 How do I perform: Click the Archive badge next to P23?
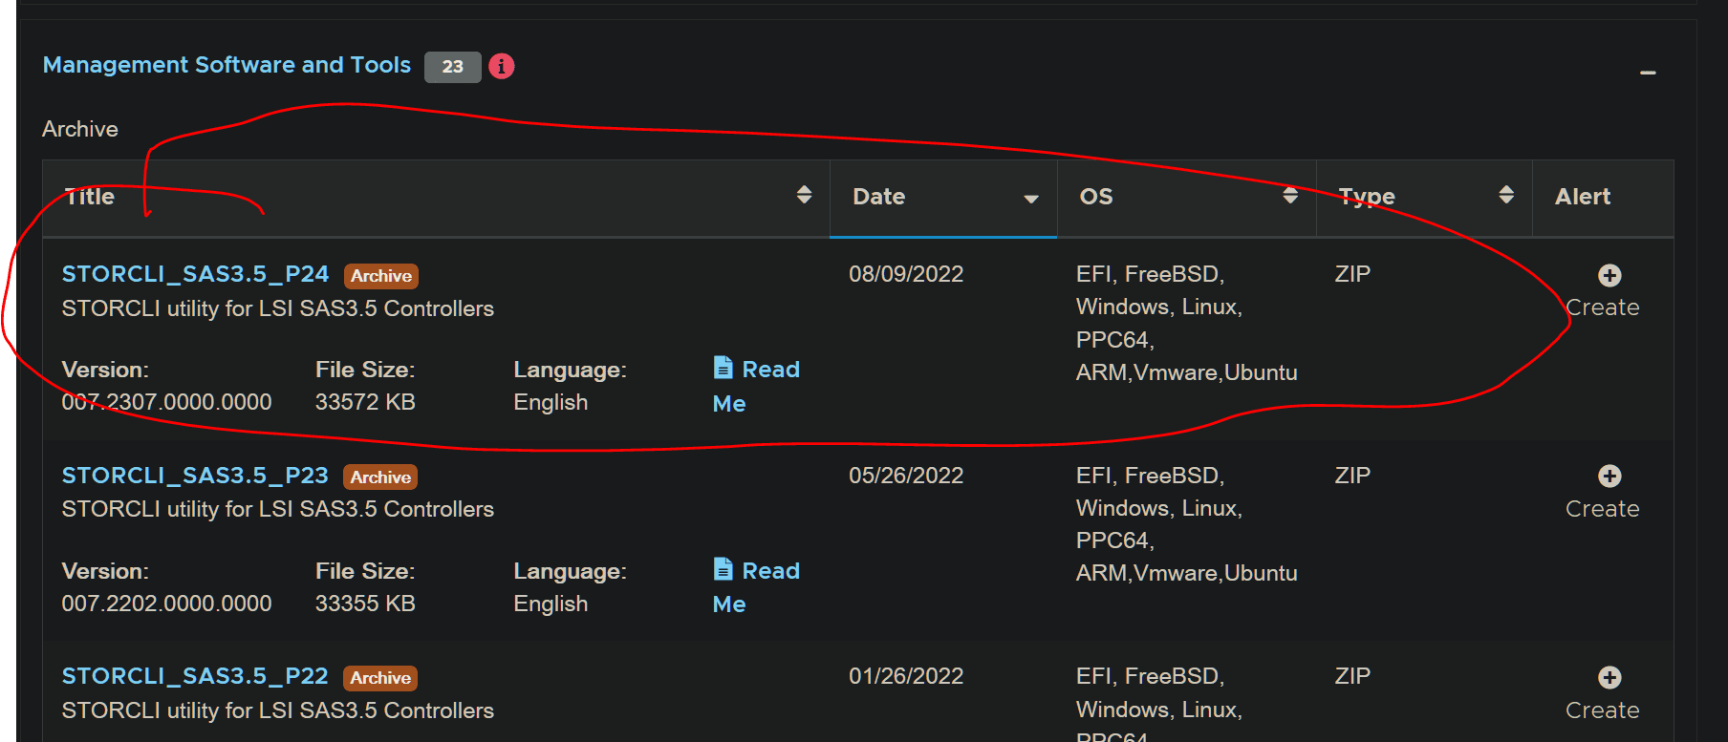380,477
